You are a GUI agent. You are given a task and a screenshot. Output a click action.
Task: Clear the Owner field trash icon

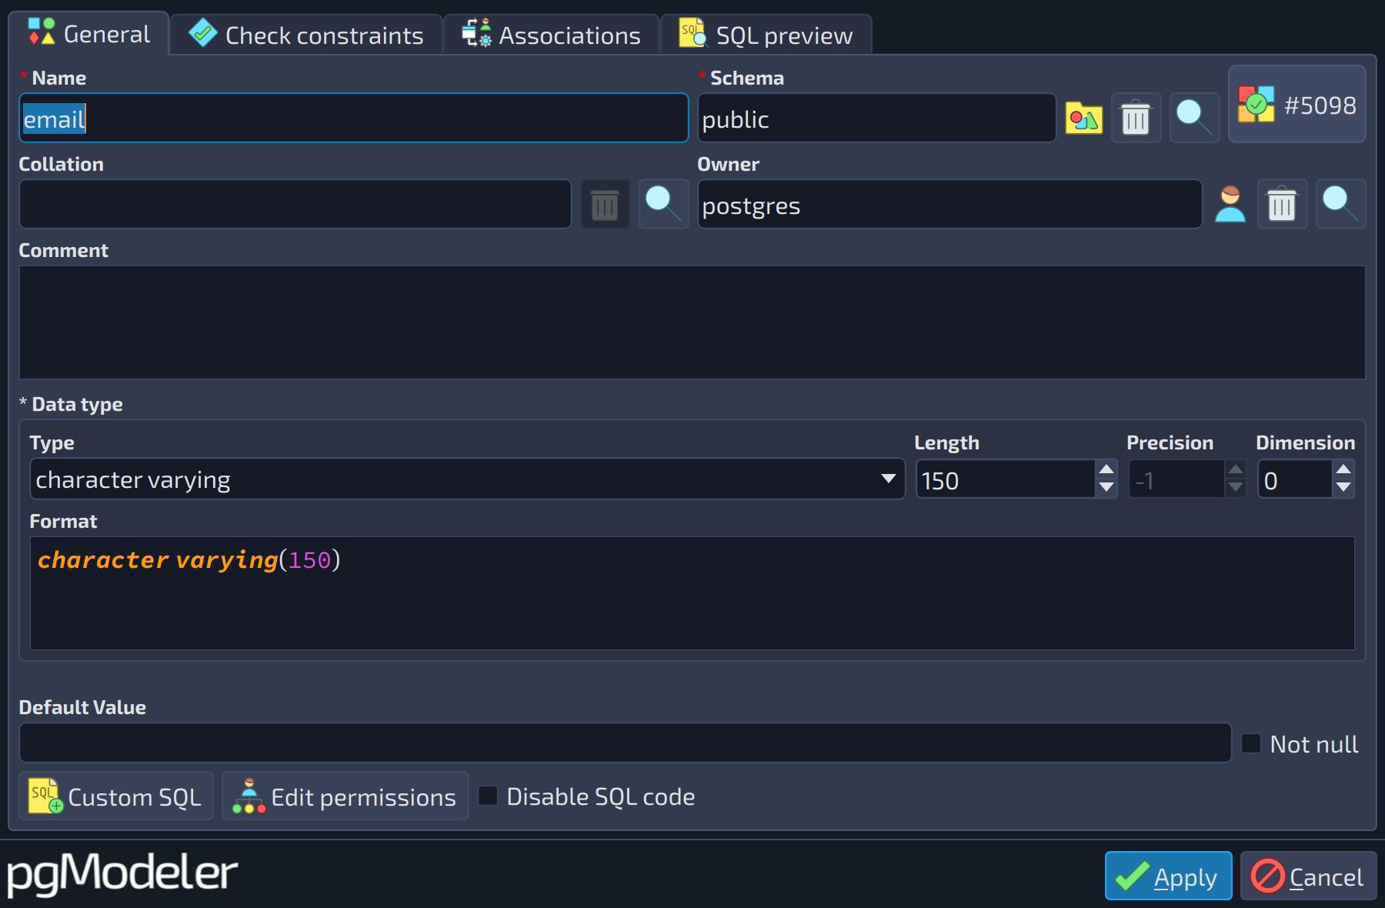[1282, 205]
